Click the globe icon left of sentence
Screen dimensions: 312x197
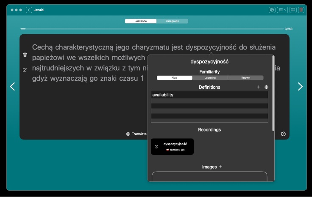click(x=25, y=55)
